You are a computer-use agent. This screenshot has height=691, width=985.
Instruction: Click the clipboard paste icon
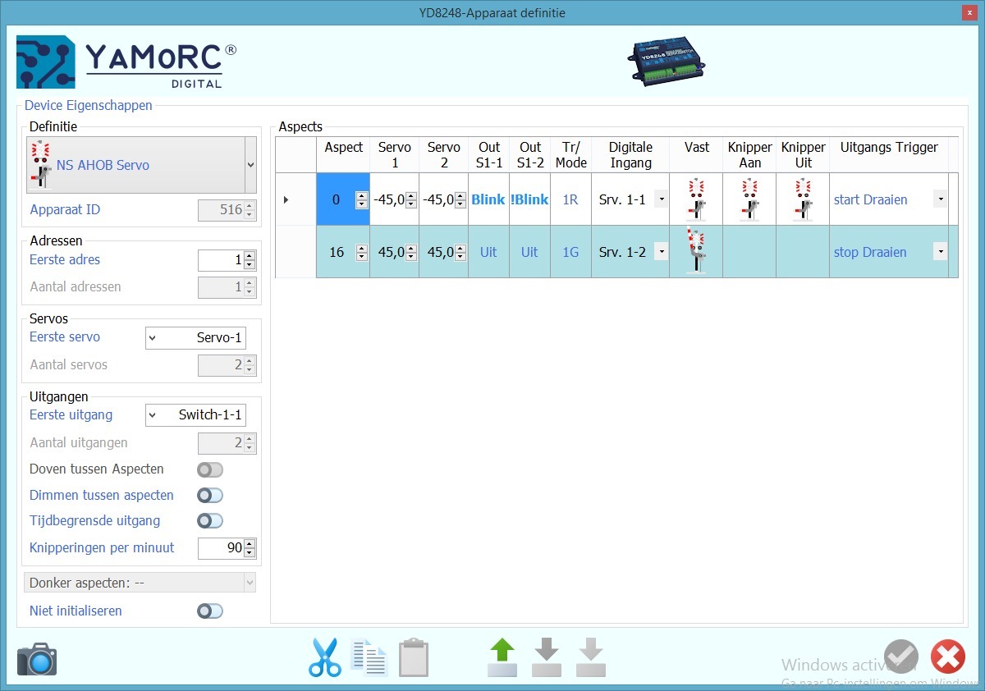(x=414, y=658)
